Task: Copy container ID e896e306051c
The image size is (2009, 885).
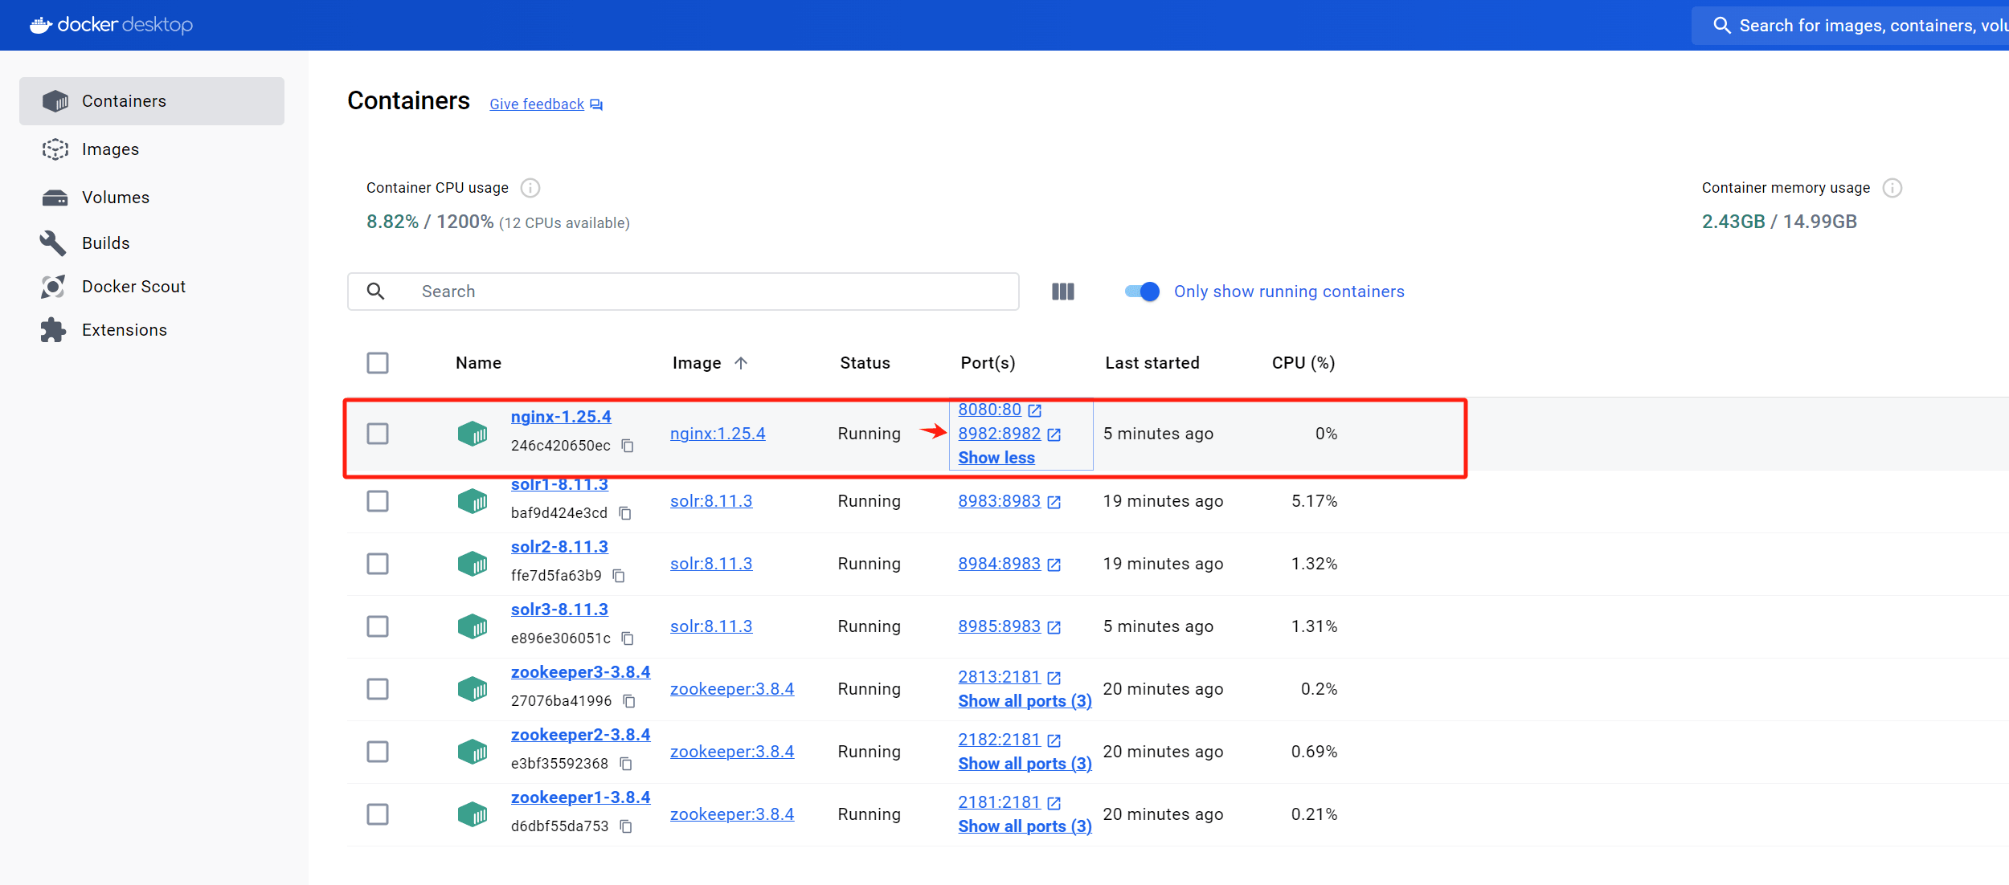Action: click(628, 638)
